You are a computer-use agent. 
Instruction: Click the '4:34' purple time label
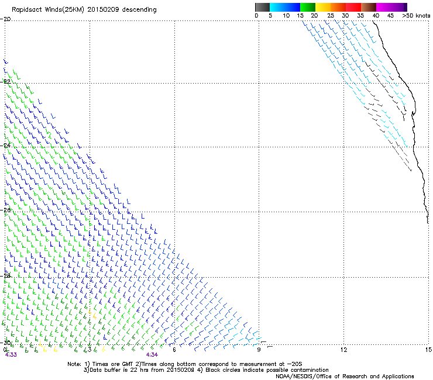click(x=152, y=355)
